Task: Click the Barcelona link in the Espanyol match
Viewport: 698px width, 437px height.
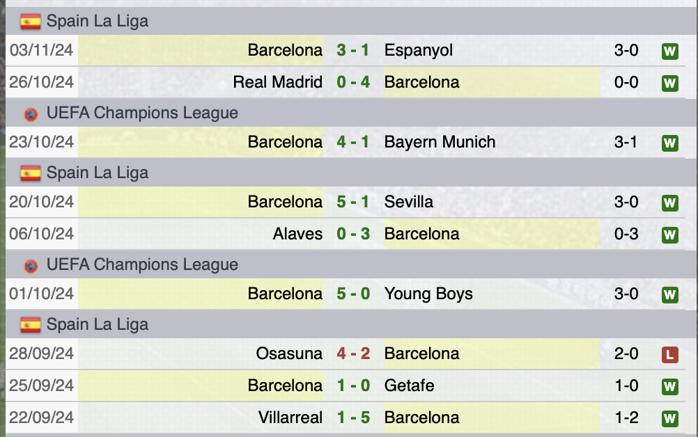Action: (x=285, y=49)
